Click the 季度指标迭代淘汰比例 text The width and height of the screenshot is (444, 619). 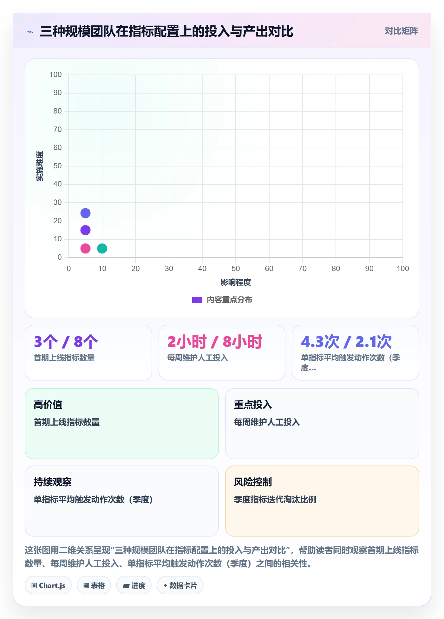tap(275, 499)
